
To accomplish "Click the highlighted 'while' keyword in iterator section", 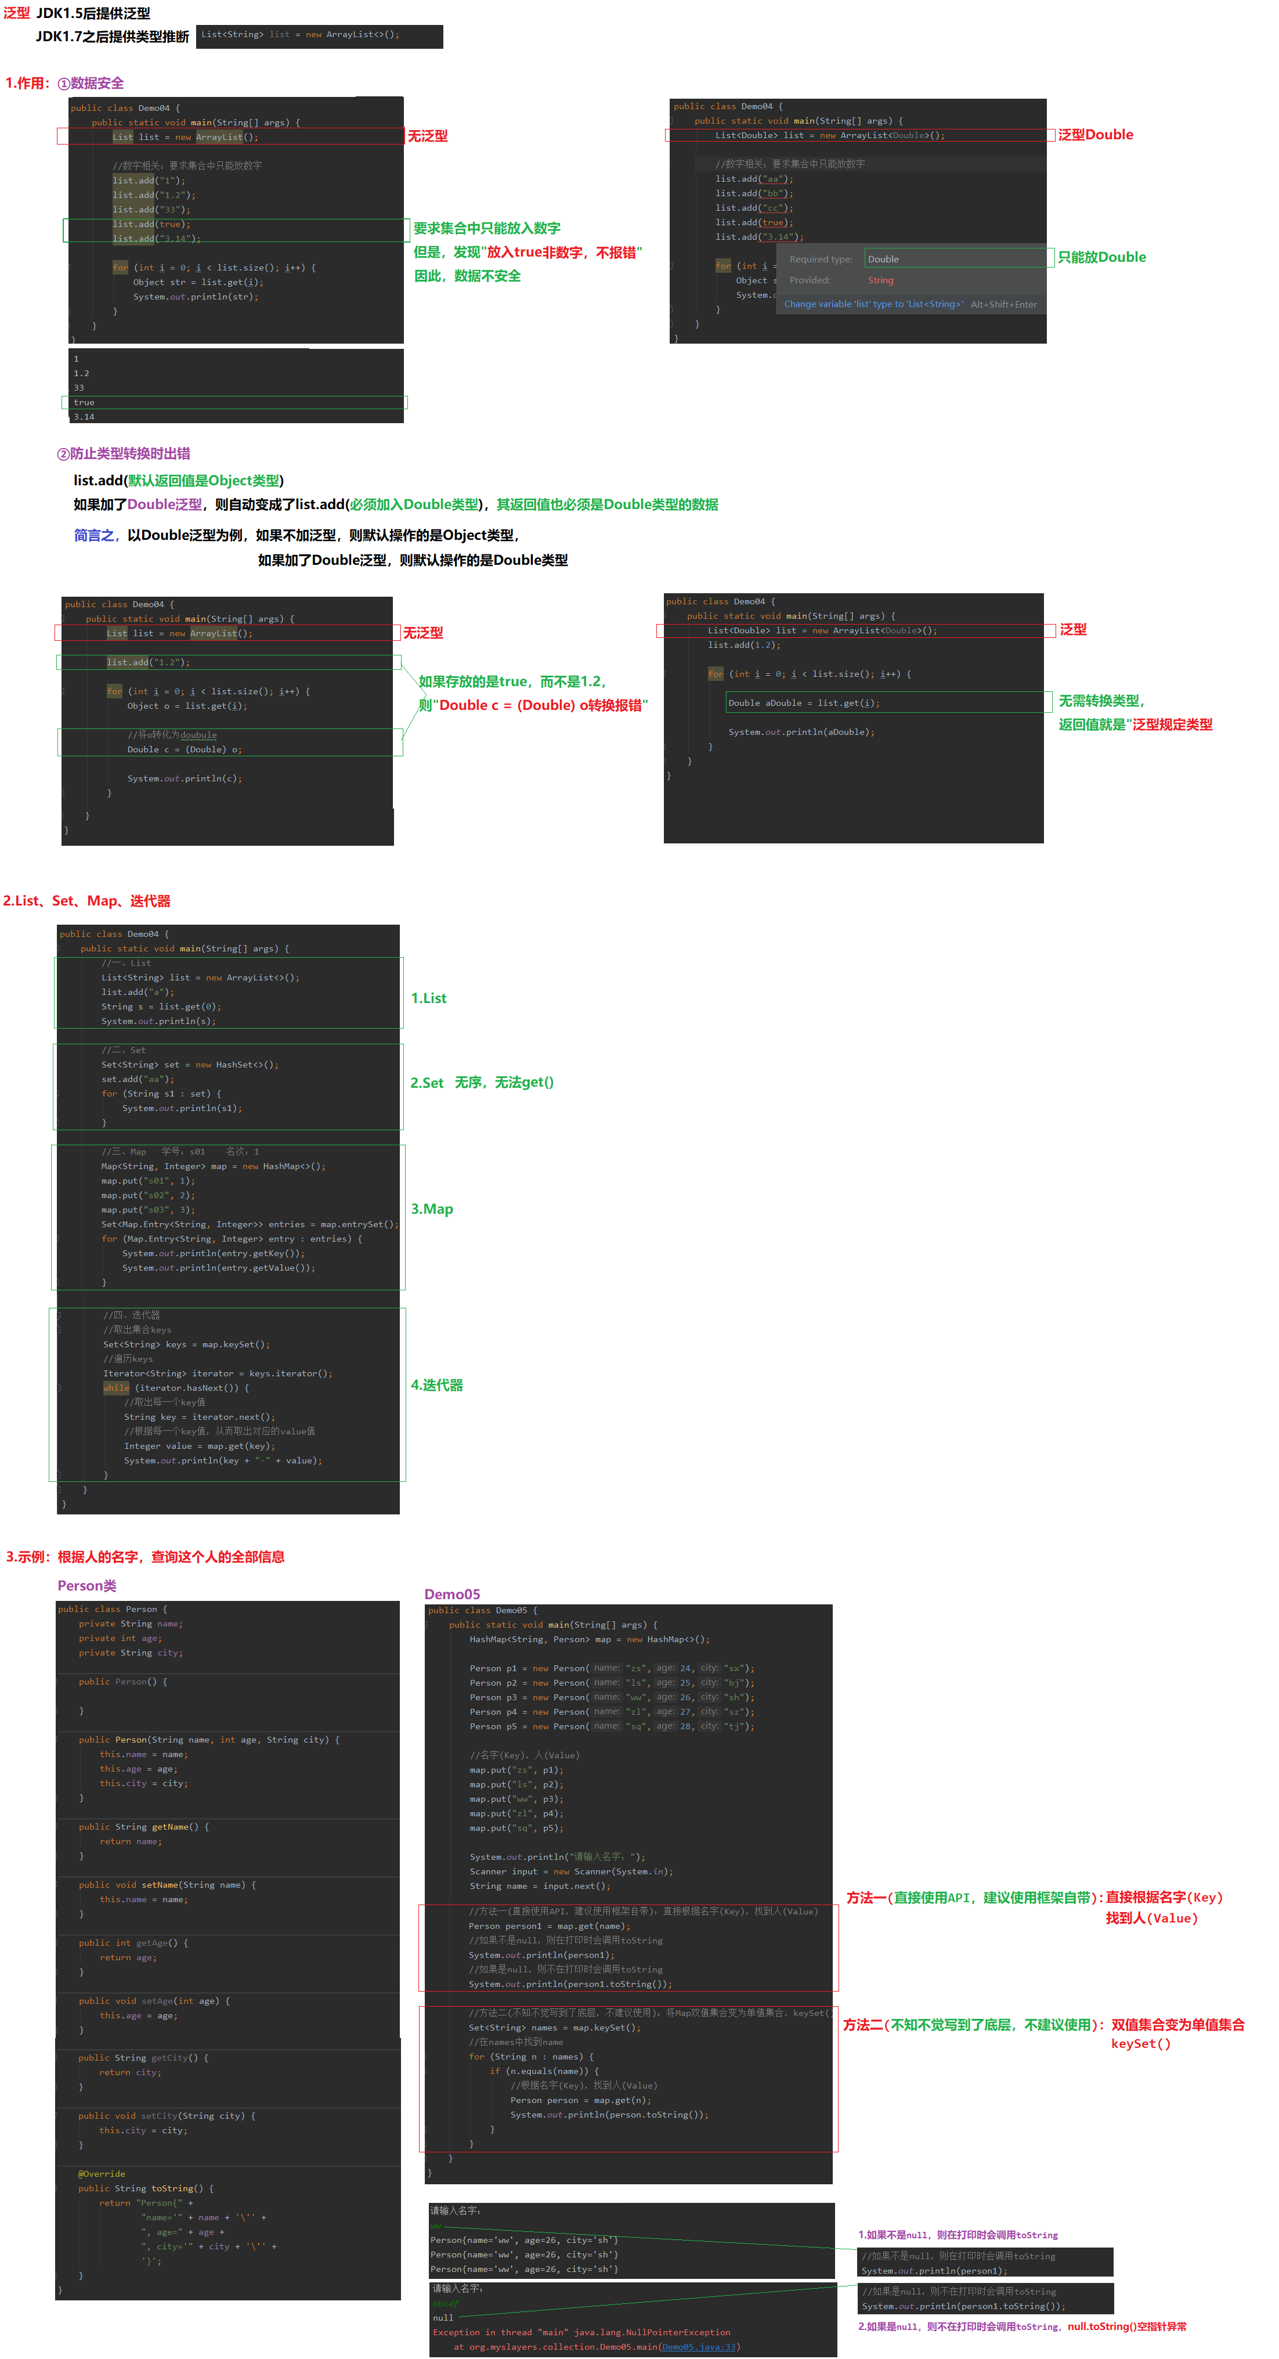I will (116, 1387).
